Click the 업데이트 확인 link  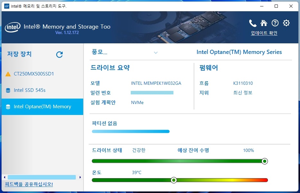(x=264, y=33)
